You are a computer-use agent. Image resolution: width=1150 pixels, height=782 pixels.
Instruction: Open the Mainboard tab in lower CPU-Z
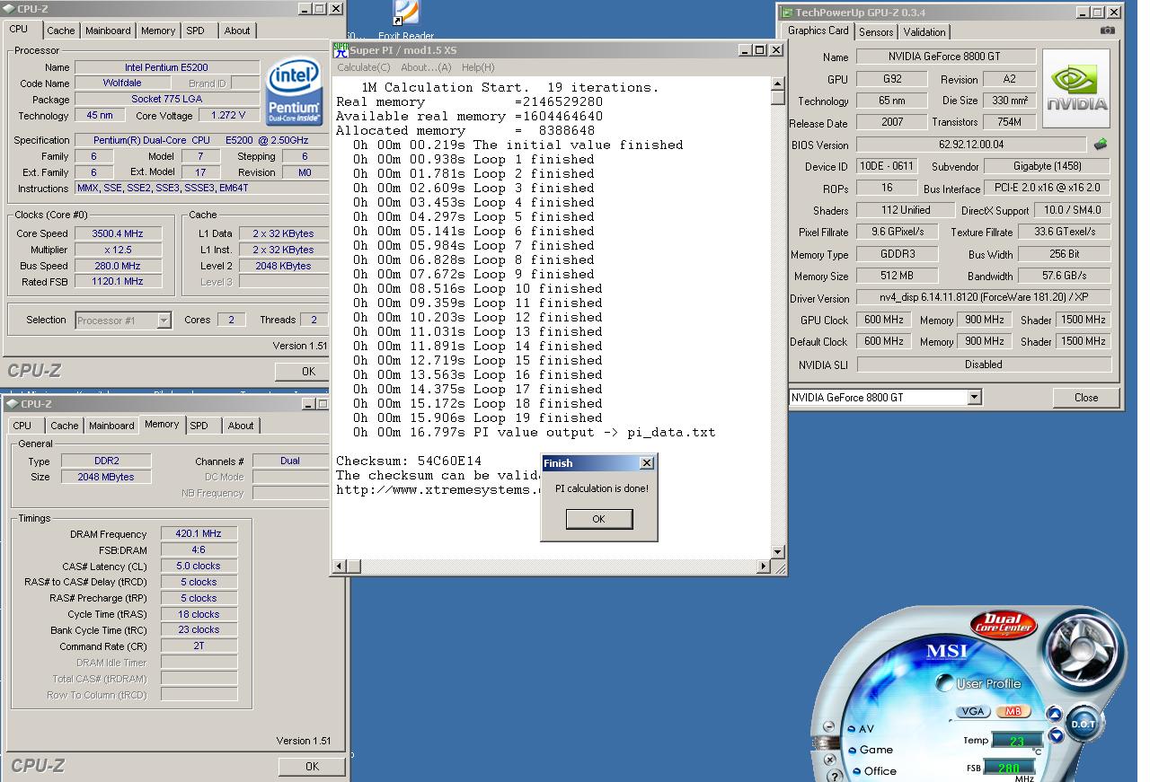(111, 426)
